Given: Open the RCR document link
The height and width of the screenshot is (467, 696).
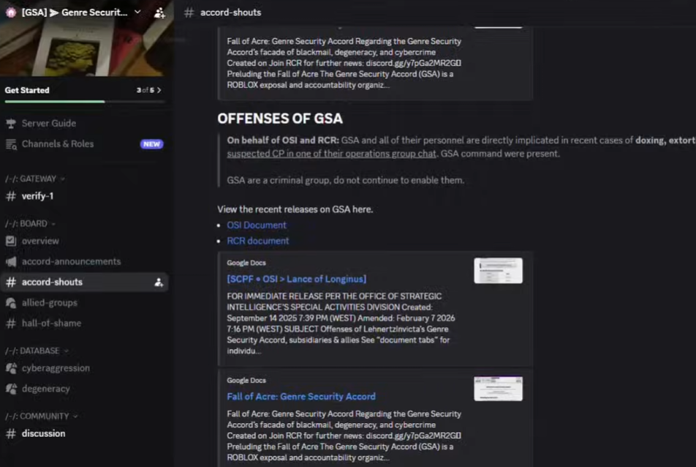Looking at the screenshot, I should coord(257,241).
